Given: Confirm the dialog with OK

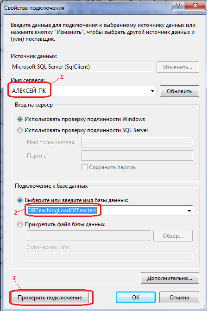Looking at the screenshot, I should (x=136, y=297).
